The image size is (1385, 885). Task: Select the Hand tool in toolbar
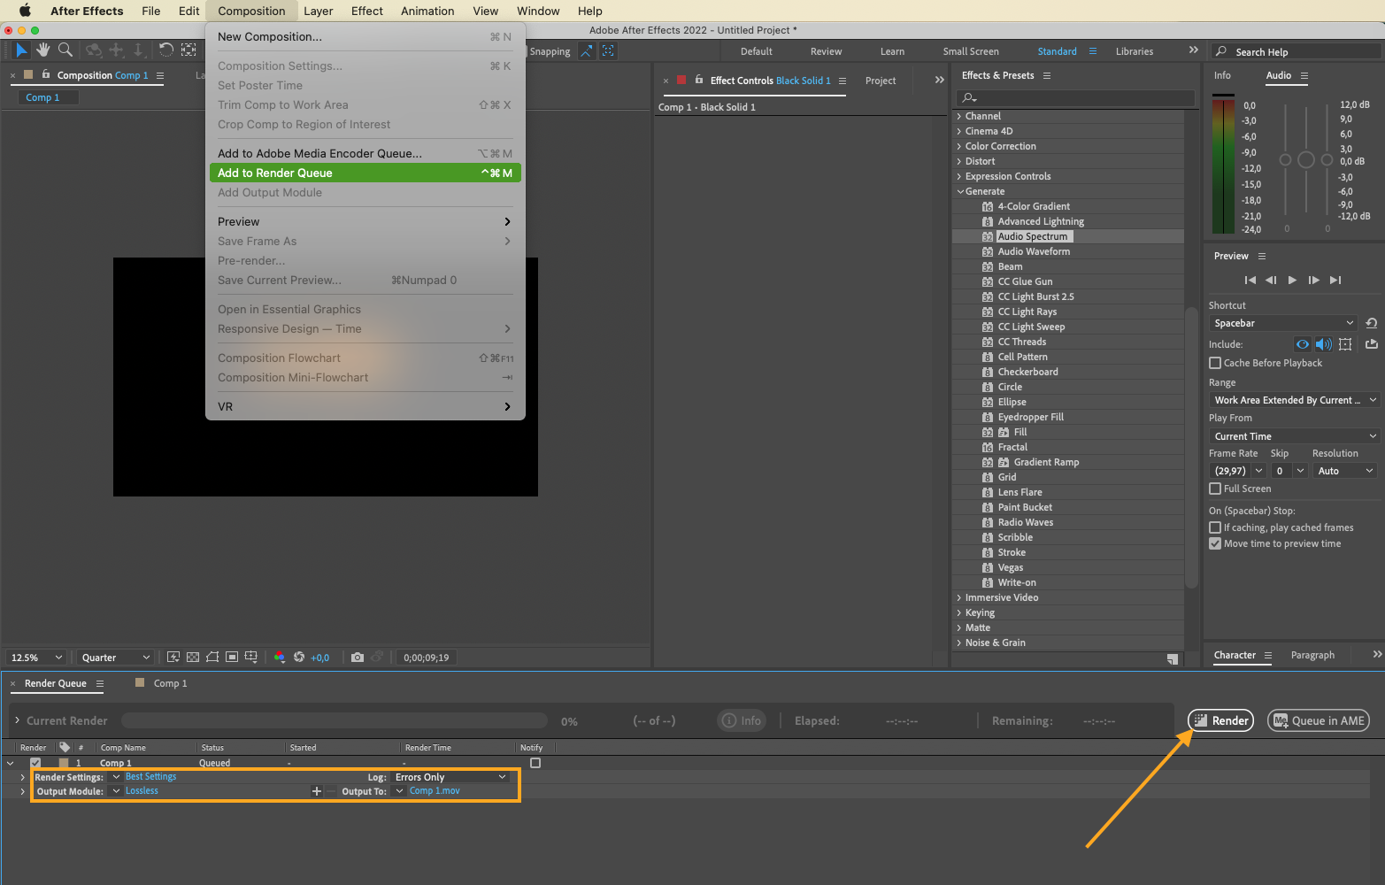point(42,50)
